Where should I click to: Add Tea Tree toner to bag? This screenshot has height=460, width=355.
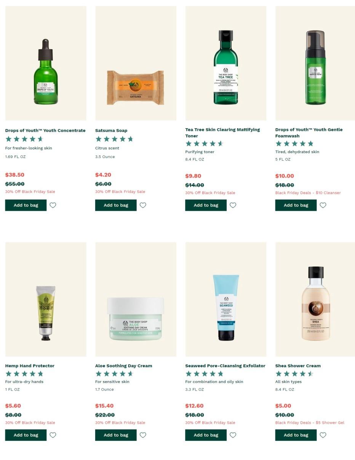click(x=206, y=205)
